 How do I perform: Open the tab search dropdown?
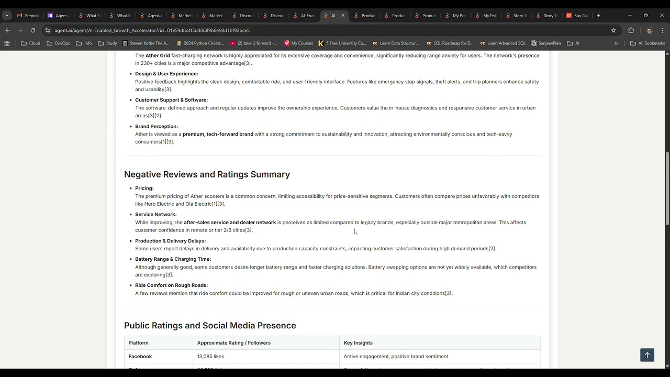click(x=7, y=15)
